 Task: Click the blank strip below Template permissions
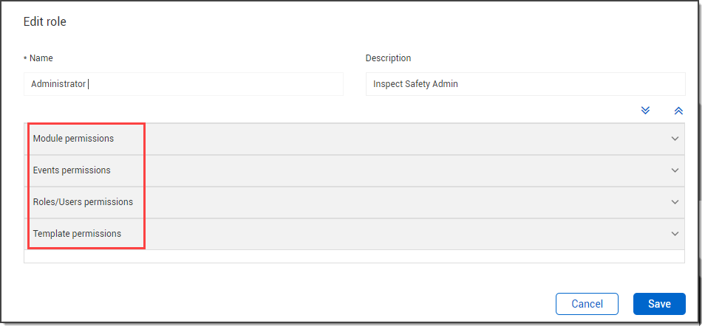pyautogui.click(x=354, y=257)
